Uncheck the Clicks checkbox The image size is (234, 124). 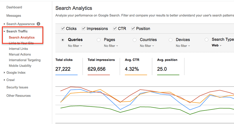pos(63,29)
